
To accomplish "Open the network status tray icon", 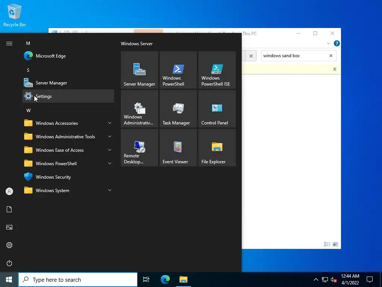I will pyautogui.click(x=325, y=280).
